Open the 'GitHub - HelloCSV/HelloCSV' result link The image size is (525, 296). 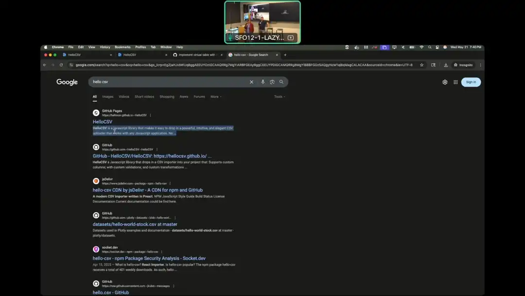152,156
